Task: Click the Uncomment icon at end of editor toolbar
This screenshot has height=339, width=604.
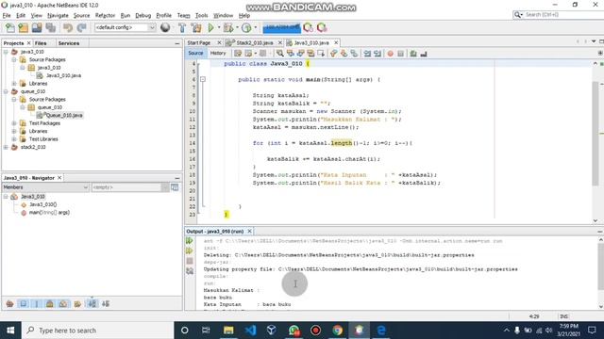Action: 424,54
